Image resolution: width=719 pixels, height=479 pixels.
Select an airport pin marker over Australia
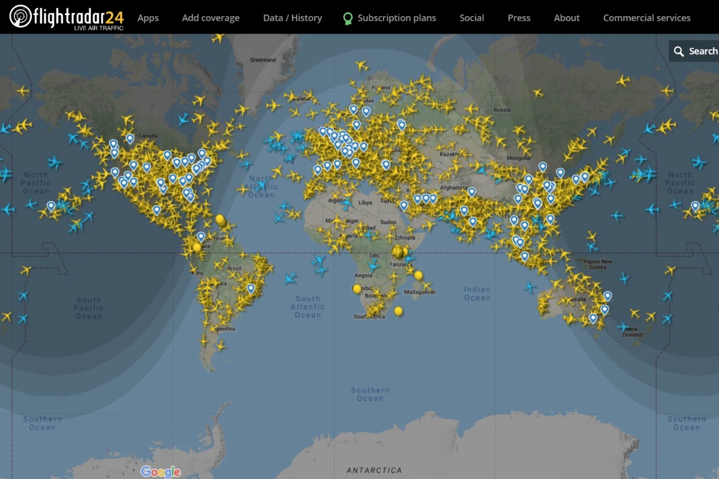(x=608, y=295)
